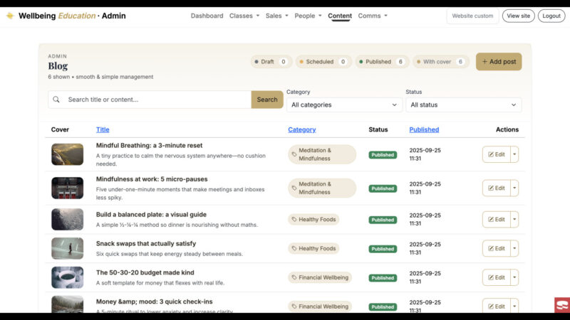Open the People navigation menu
This screenshot has width=570, height=320.
pyautogui.click(x=308, y=16)
